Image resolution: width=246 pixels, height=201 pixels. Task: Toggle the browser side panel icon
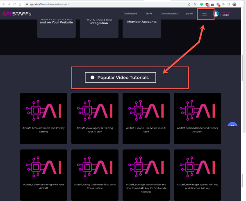point(229,5)
